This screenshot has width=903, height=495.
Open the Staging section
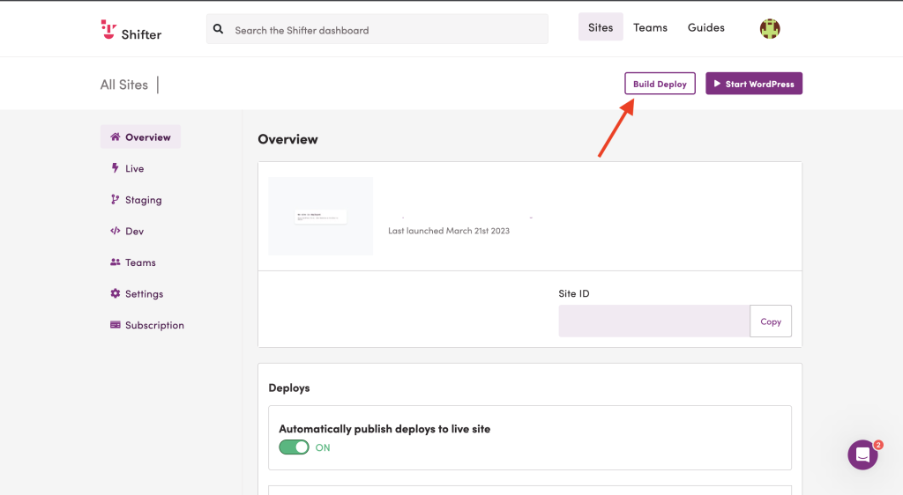[x=137, y=199]
